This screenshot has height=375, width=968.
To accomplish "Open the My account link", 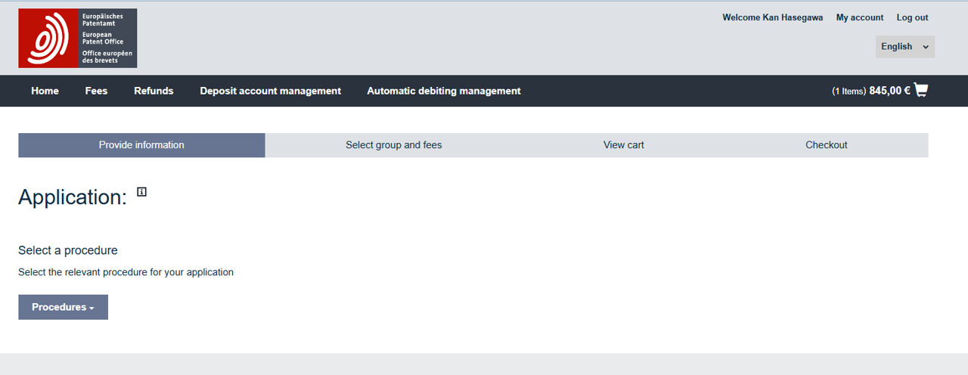I will pos(859,17).
